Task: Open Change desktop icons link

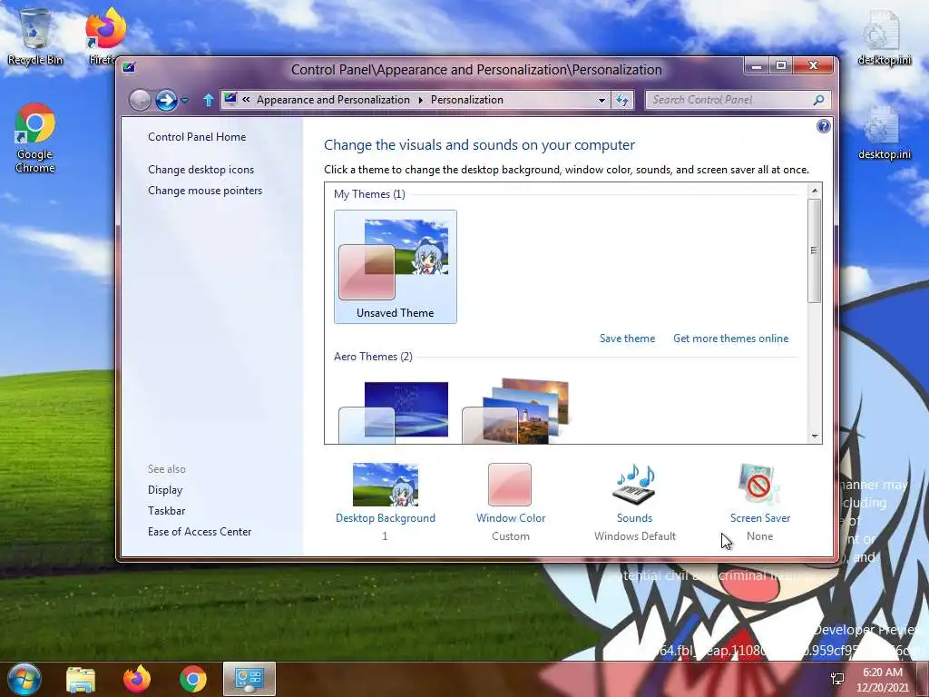Action: (200, 170)
